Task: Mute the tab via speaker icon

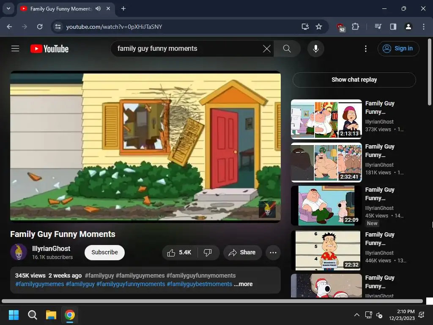Action: tap(98, 8)
